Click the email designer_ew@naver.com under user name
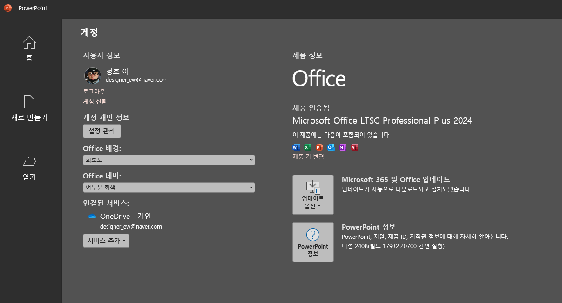 (x=136, y=80)
